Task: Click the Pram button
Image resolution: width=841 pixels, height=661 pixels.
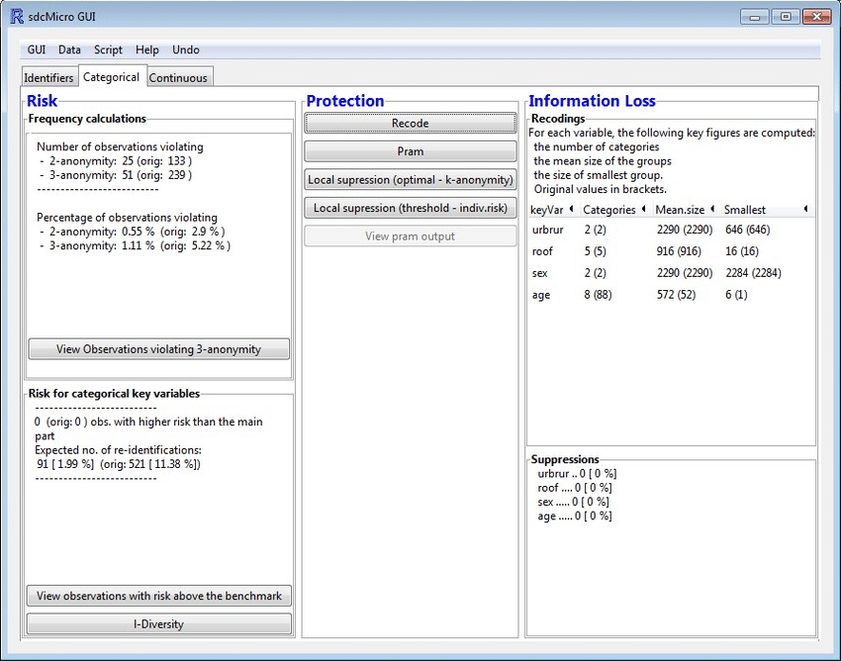Action: (410, 151)
